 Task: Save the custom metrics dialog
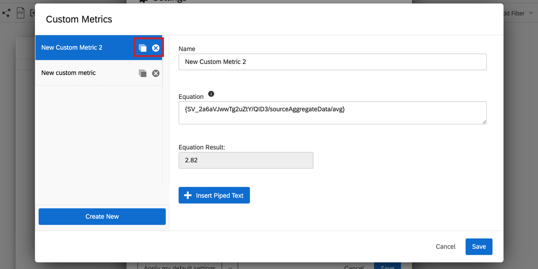coord(479,247)
